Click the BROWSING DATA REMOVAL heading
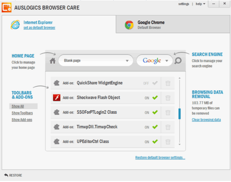This screenshot has height=182, width=231. 207,94
